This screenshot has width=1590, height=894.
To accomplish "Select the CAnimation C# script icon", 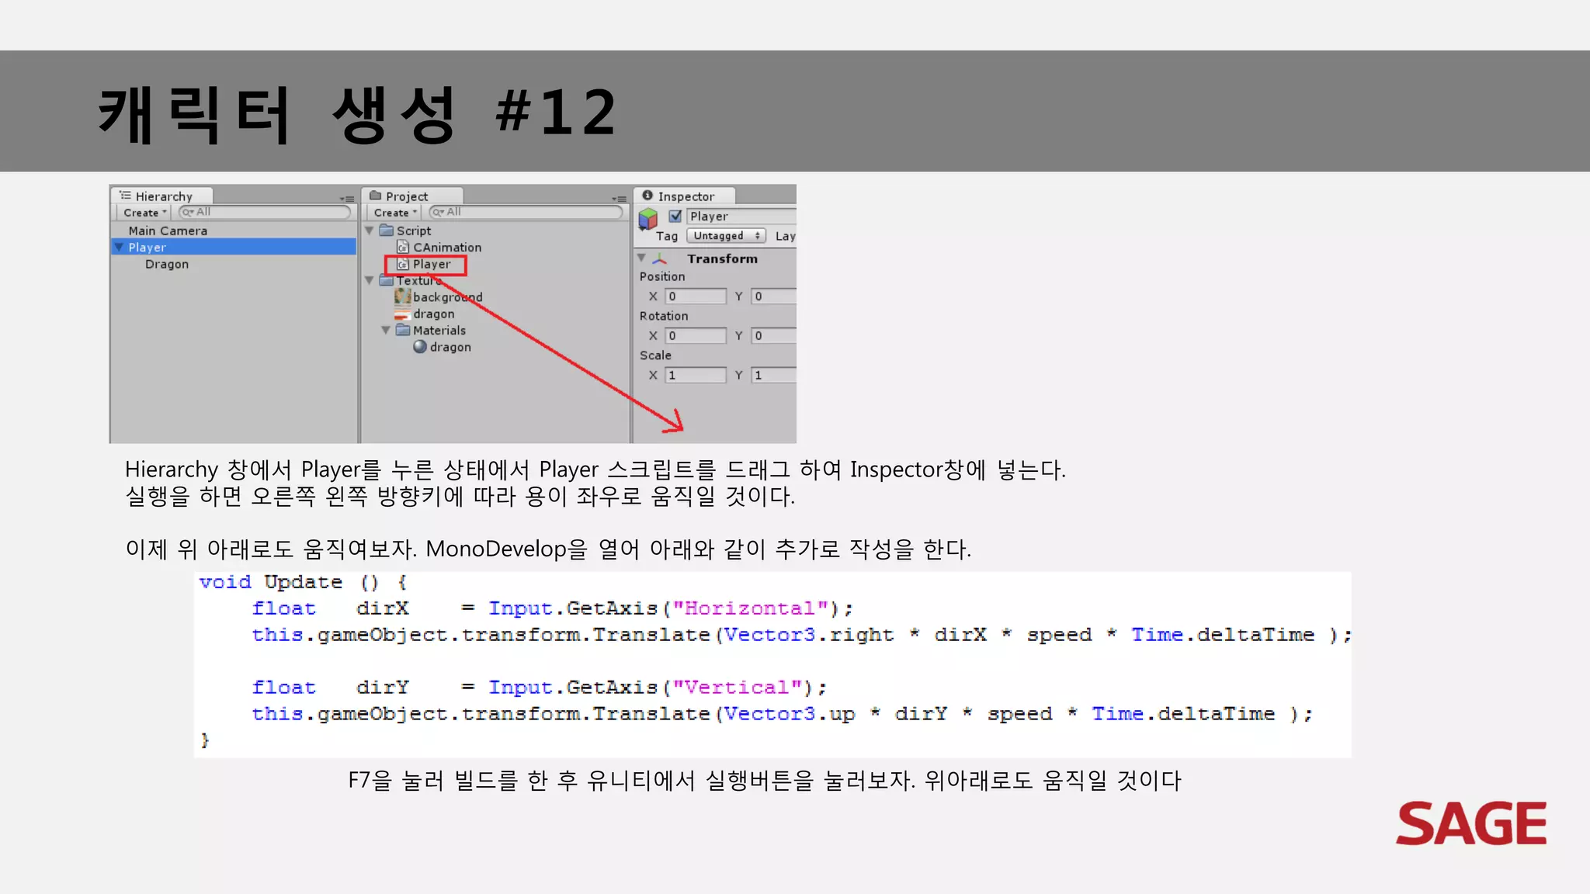I will [x=403, y=247].
